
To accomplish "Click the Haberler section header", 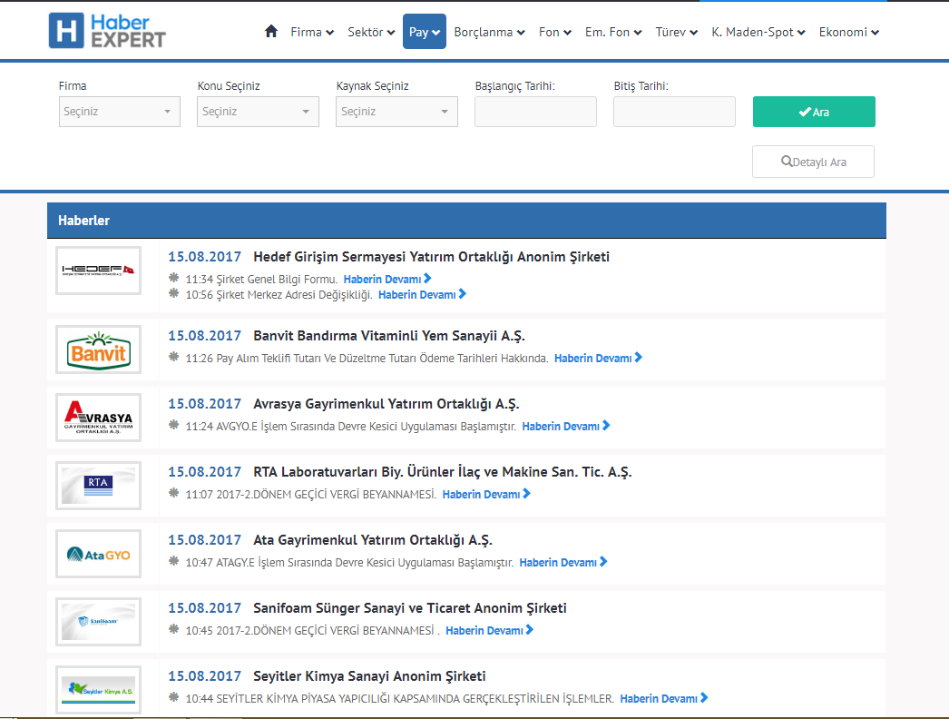I will (x=466, y=221).
